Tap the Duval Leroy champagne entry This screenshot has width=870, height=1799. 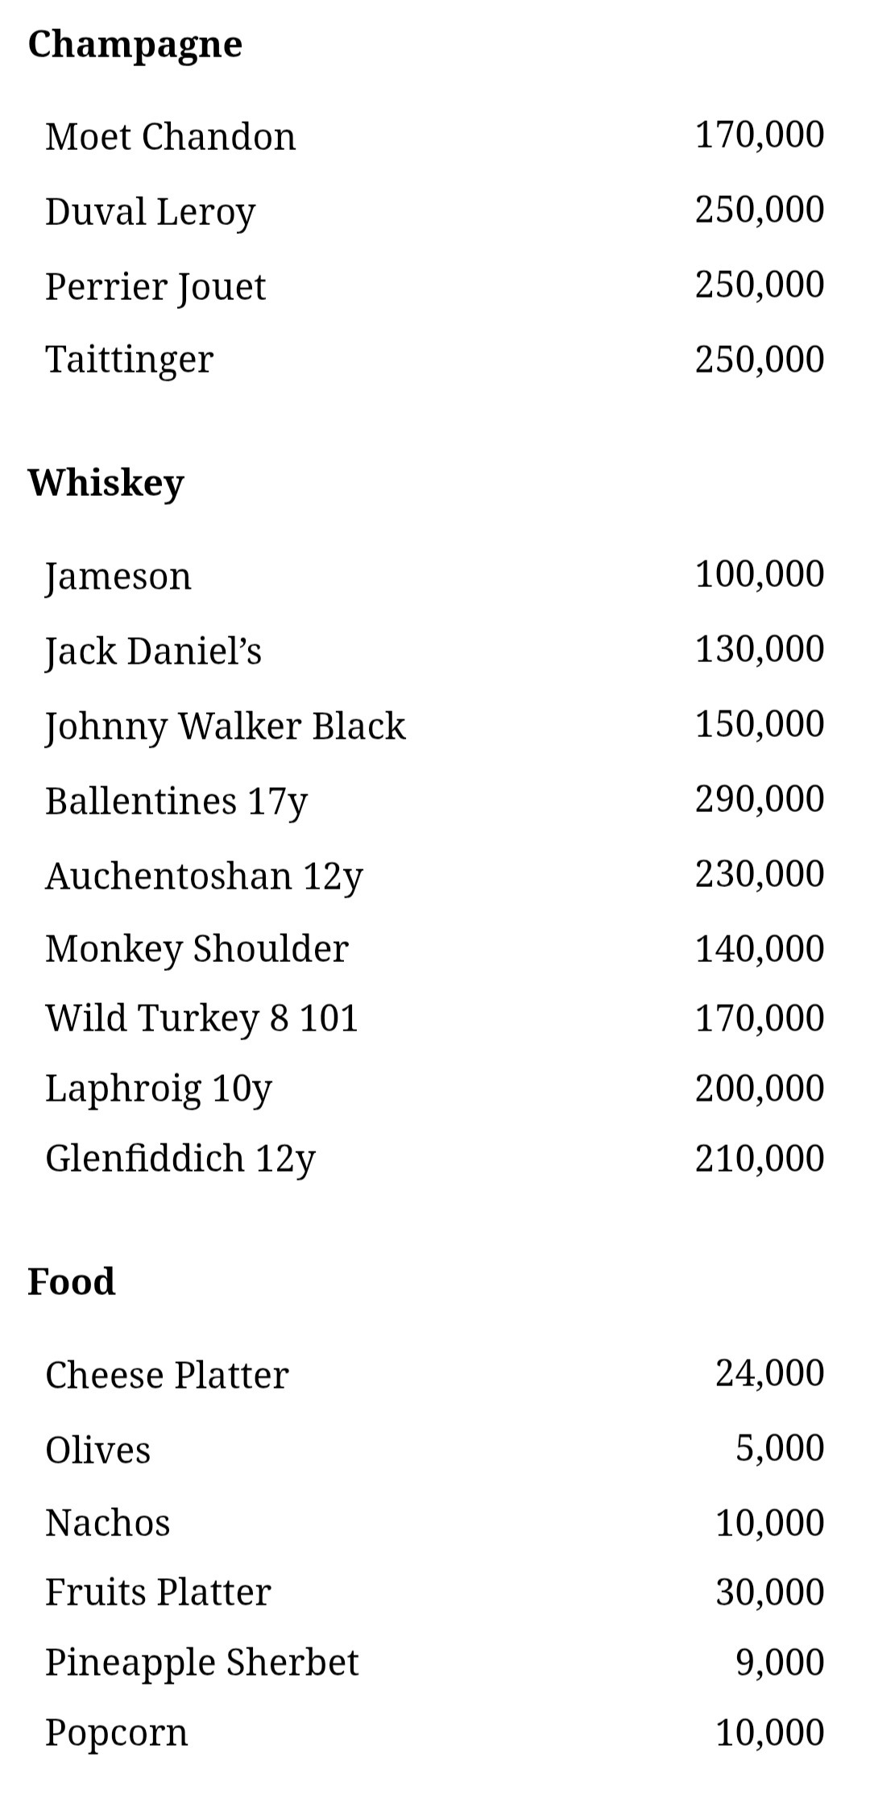tap(435, 211)
